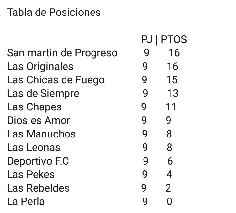Click the Las Chapes team name
The image size is (236, 213).
(x=34, y=107)
